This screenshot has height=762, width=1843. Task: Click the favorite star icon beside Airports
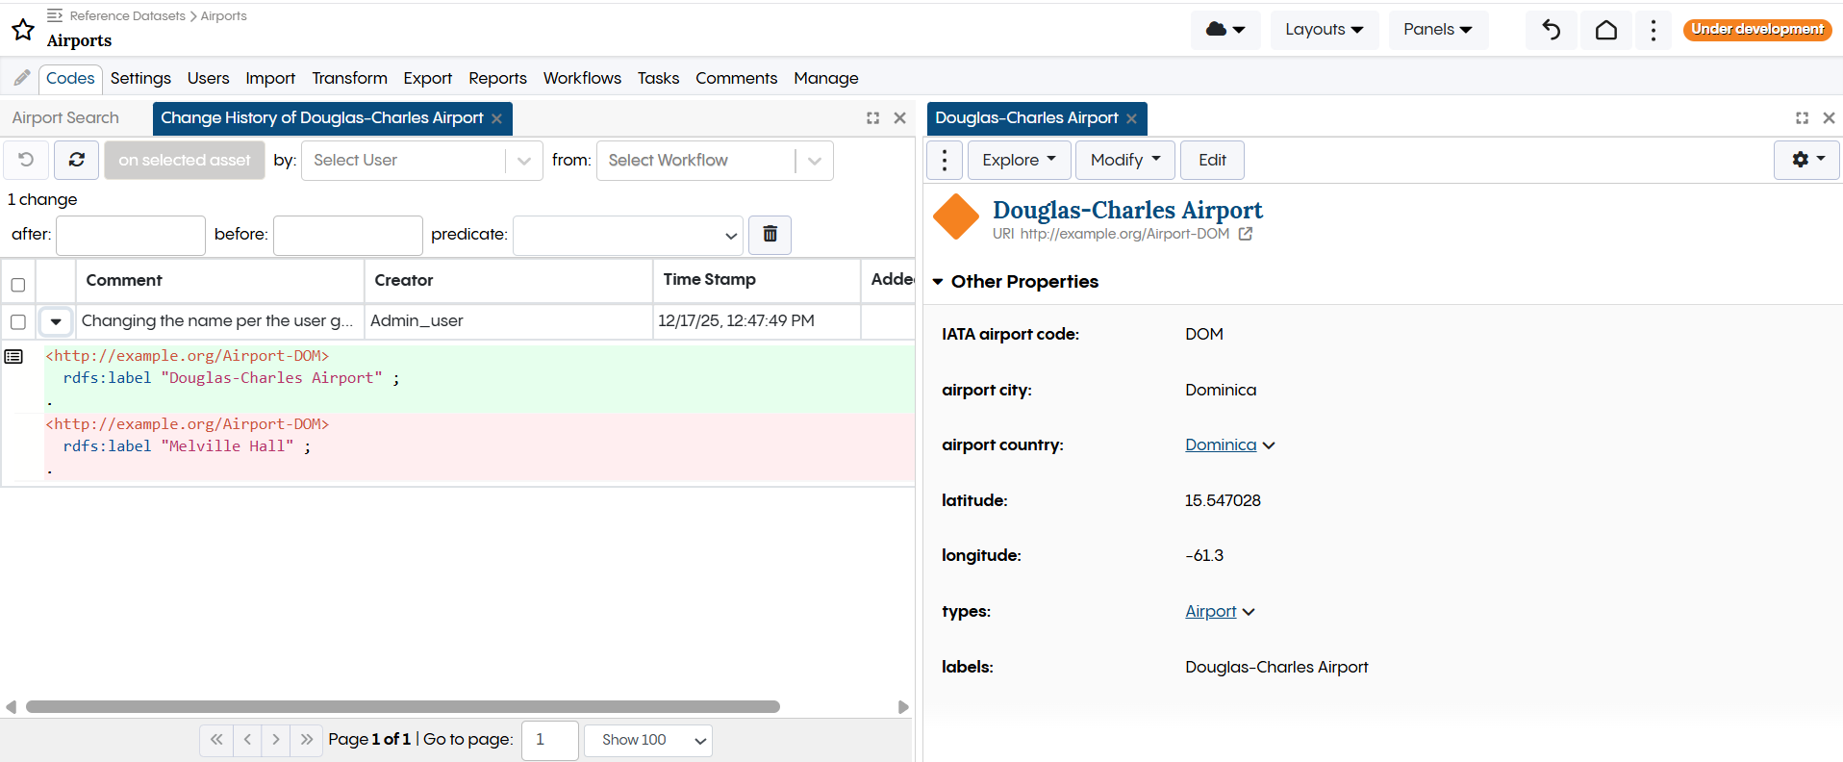pyautogui.click(x=23, y=30)
